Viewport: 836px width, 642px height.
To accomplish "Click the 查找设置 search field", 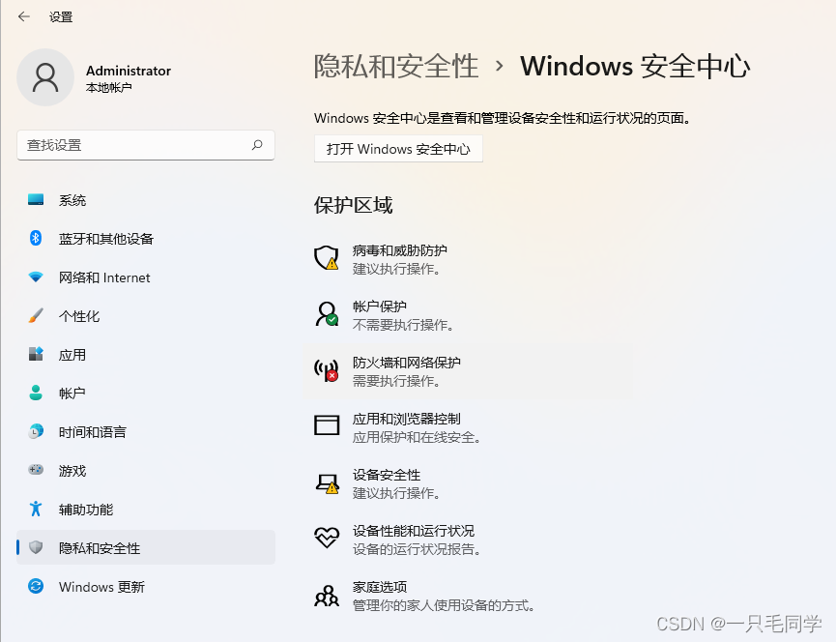I will [145, 145].
